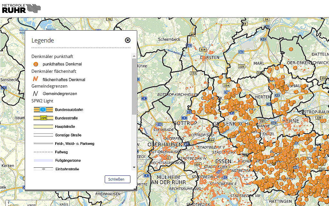Click the Bottrop city label on the map
This screenshot has height=206, width=329.
click(x=185, y=123)
